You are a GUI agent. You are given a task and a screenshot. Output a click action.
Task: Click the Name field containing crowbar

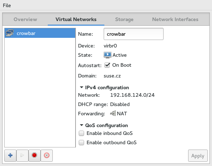[134, 34]
